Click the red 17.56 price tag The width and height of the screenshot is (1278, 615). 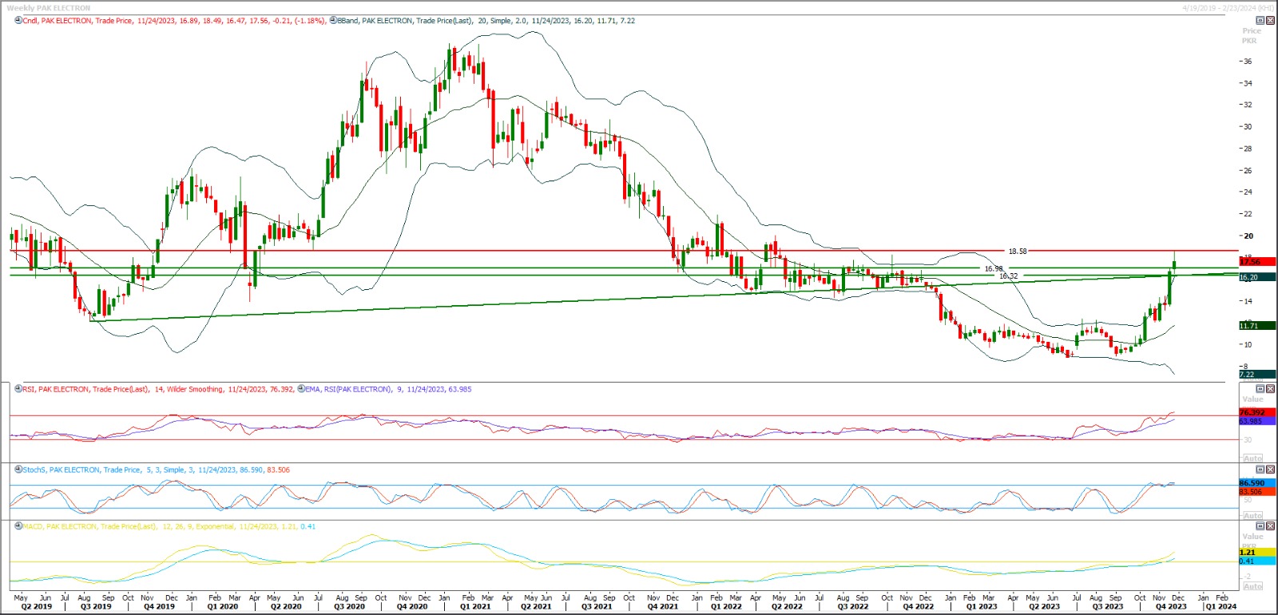pos(1256,262)
